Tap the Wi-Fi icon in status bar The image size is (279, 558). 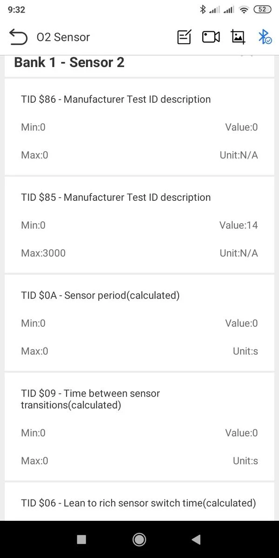point(243,9)
